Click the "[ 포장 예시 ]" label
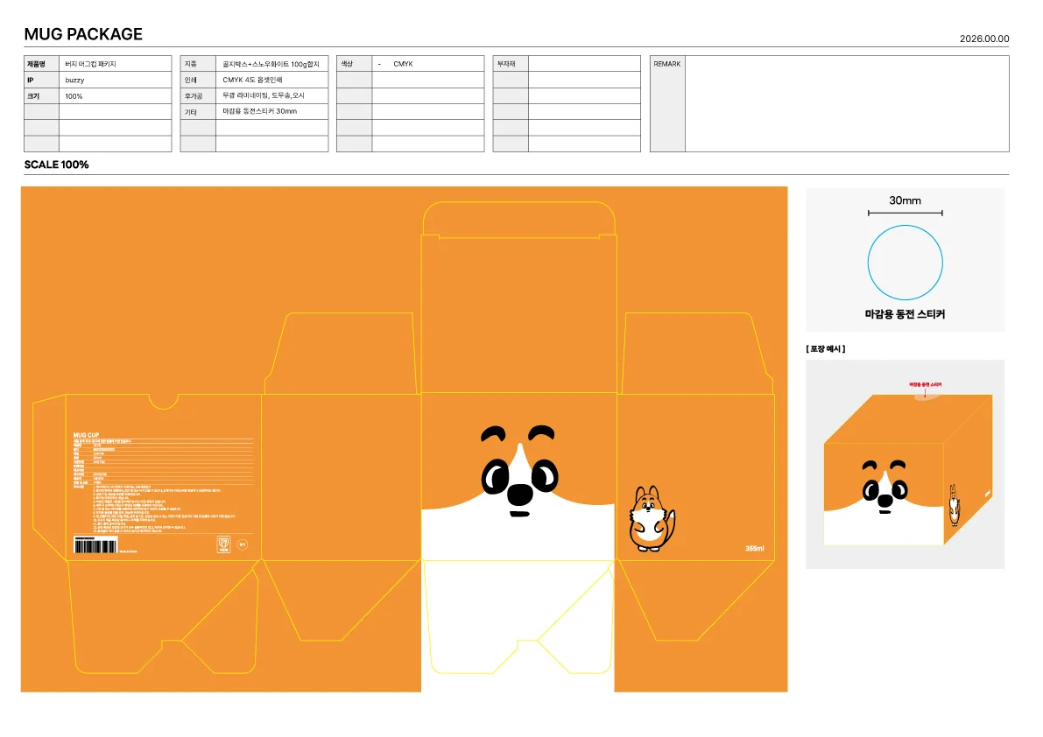This screenshot has height=737, width=1043. [826, 349]
